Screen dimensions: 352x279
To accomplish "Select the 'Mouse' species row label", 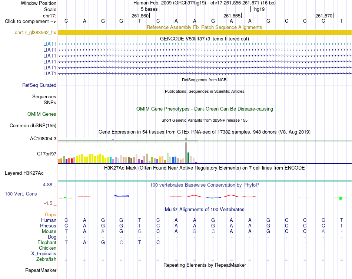I will click(x=49, y=232).
